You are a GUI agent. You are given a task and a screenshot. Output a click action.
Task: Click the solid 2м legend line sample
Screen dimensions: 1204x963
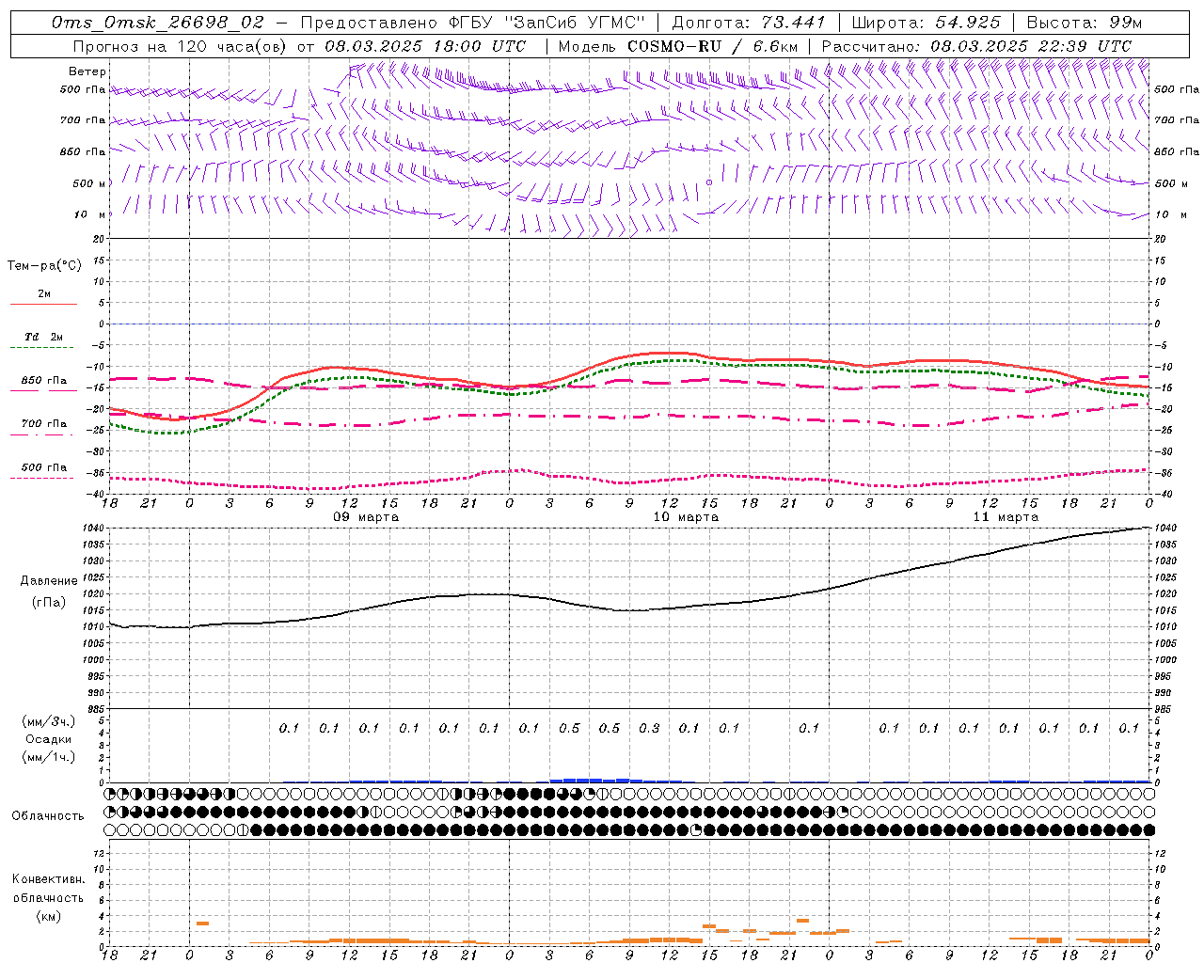tap(43, 305)
